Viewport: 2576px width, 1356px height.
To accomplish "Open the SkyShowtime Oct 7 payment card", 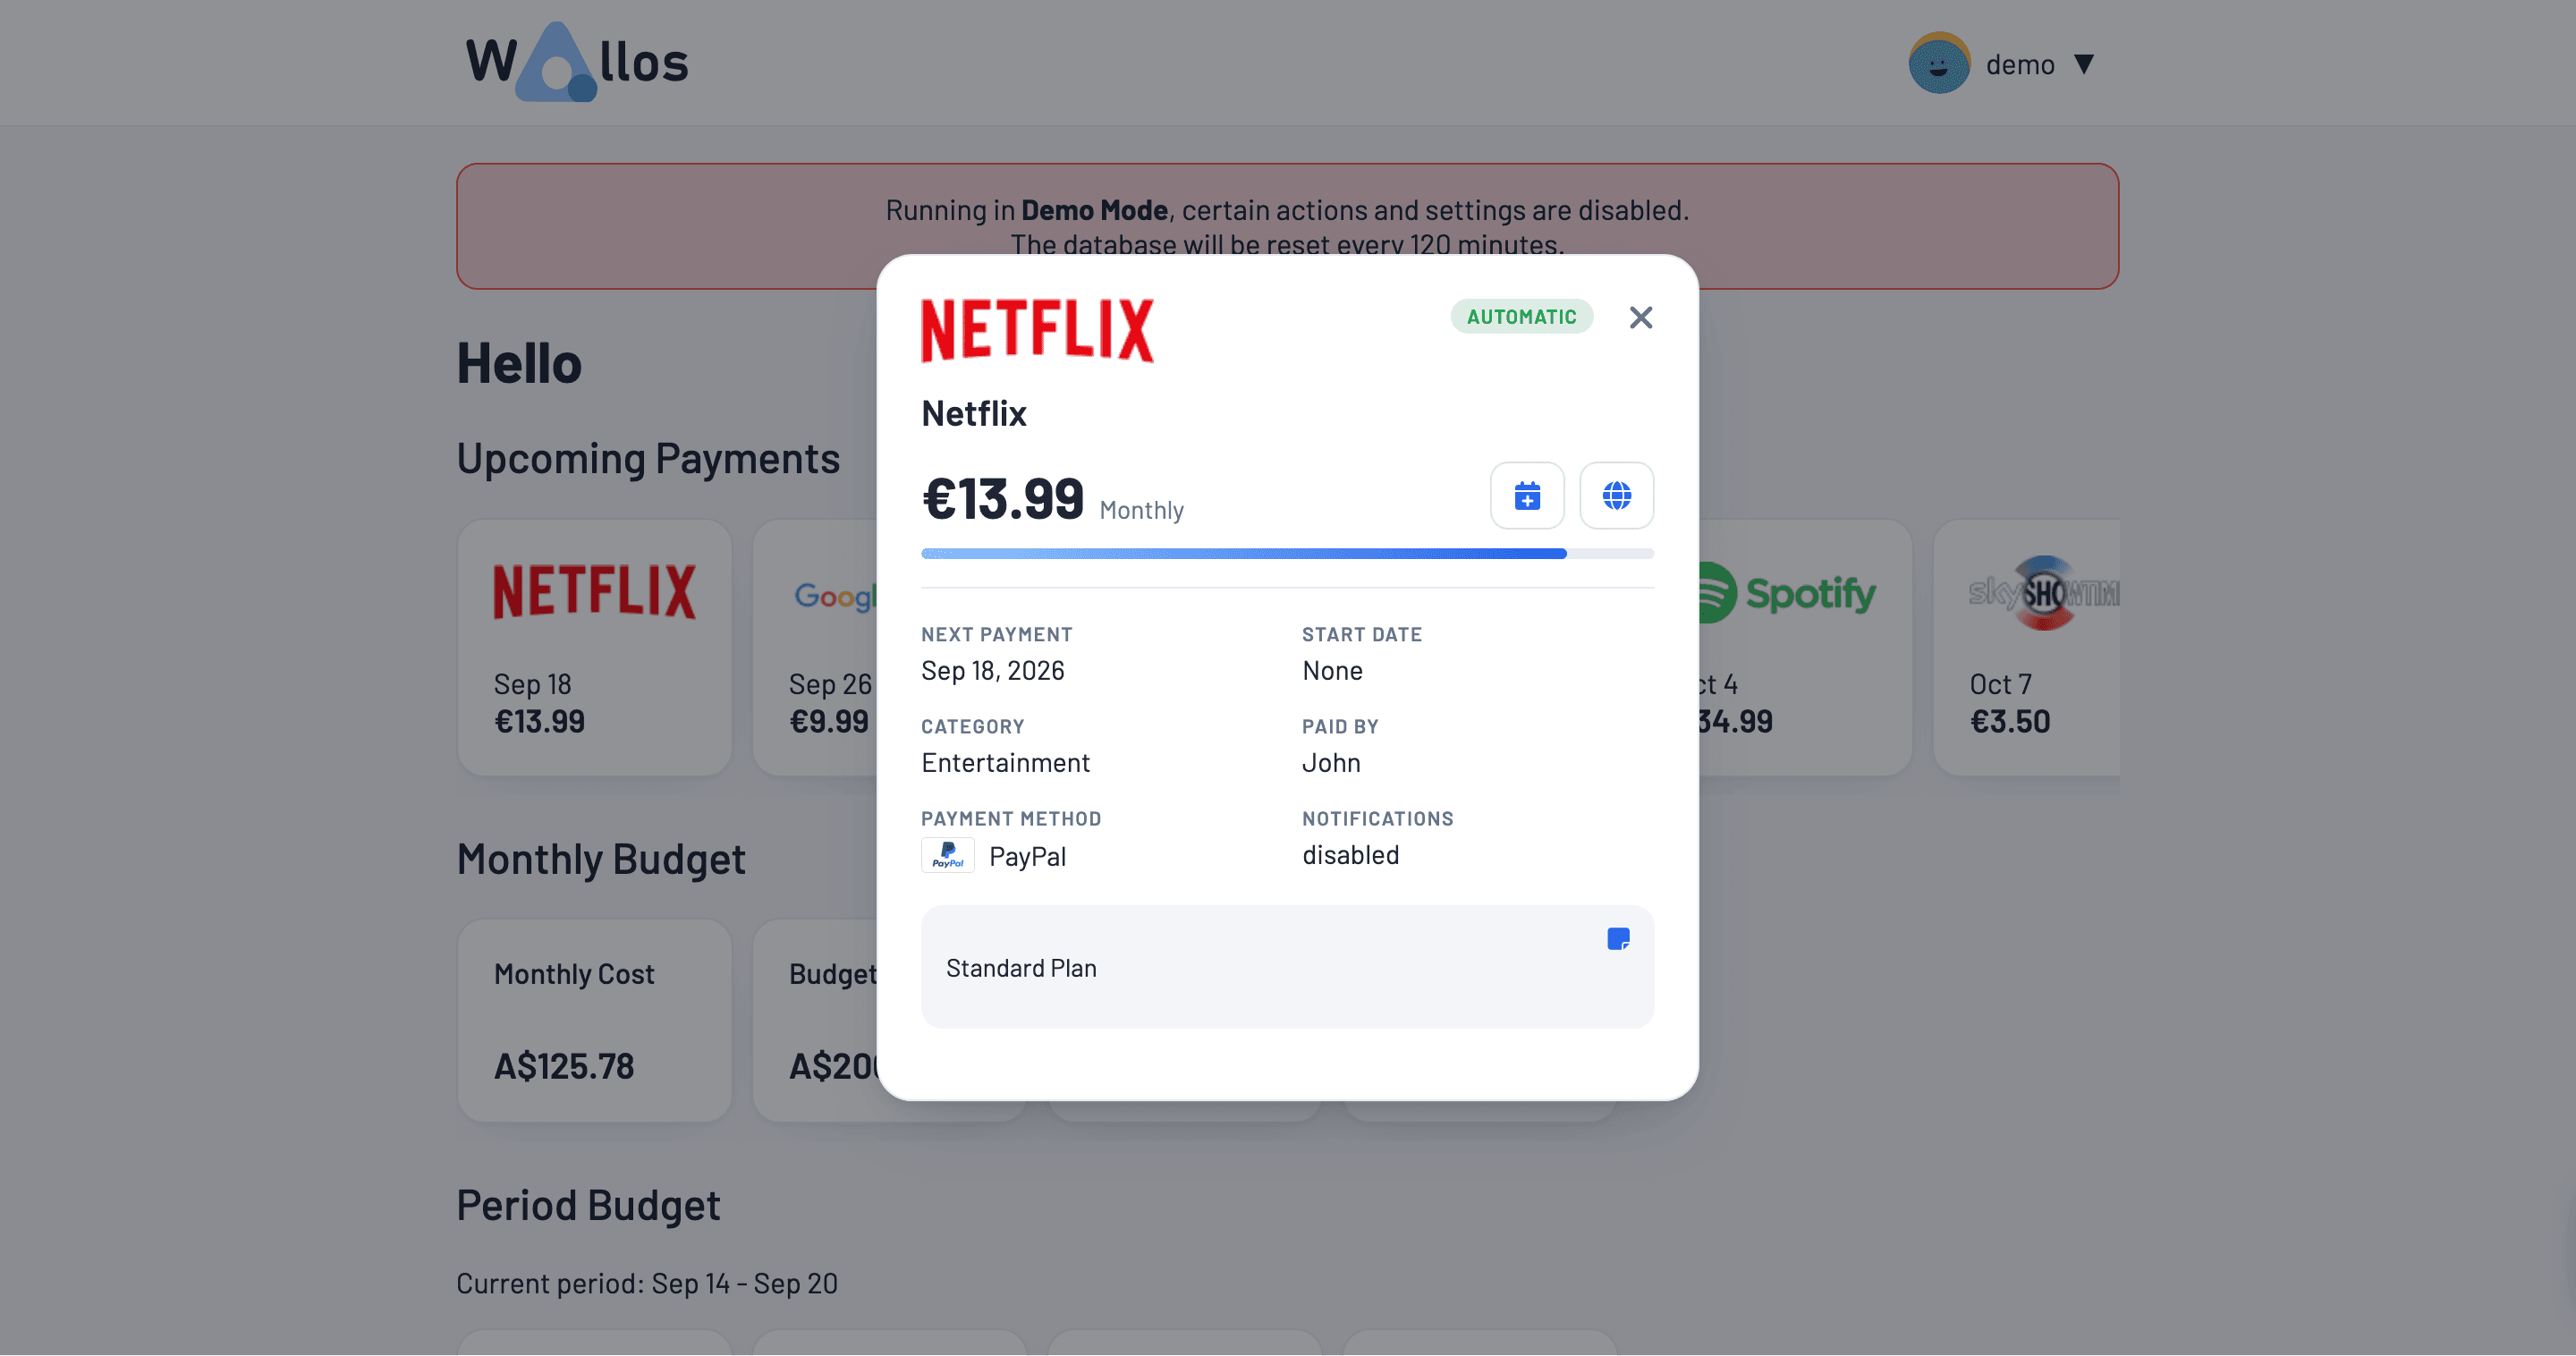I will tap(2026, 647).
